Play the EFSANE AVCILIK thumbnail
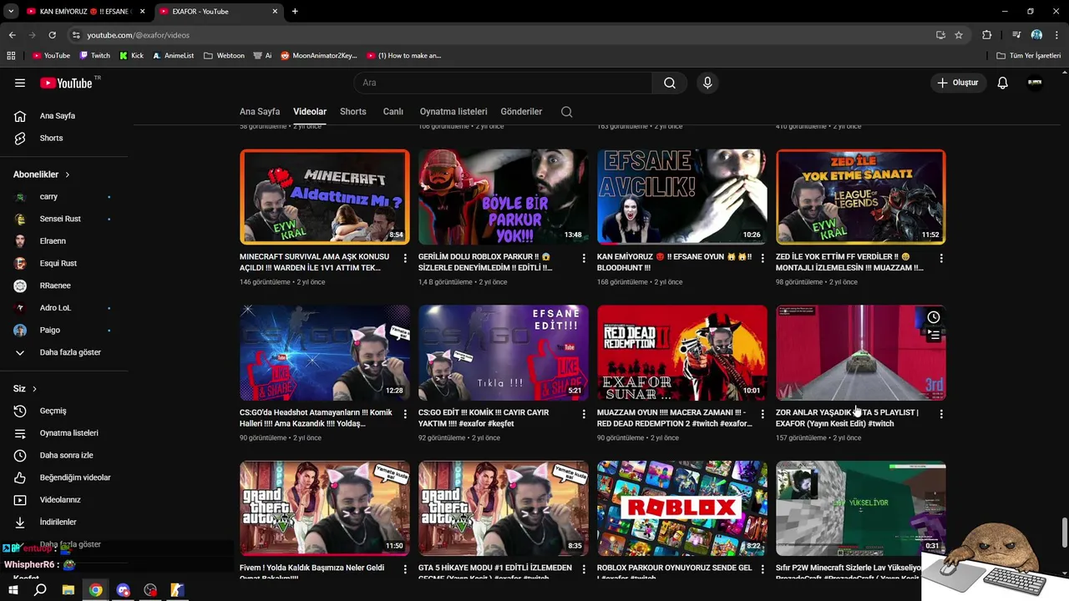The width and height of the screenshot is (1069, 601). click(682, 197)
